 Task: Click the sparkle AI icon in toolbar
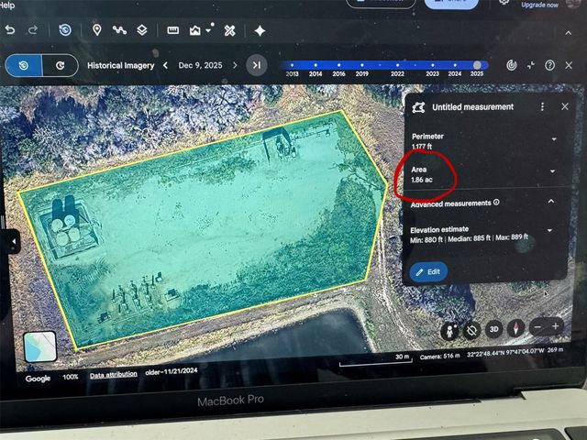pos(260,30)
